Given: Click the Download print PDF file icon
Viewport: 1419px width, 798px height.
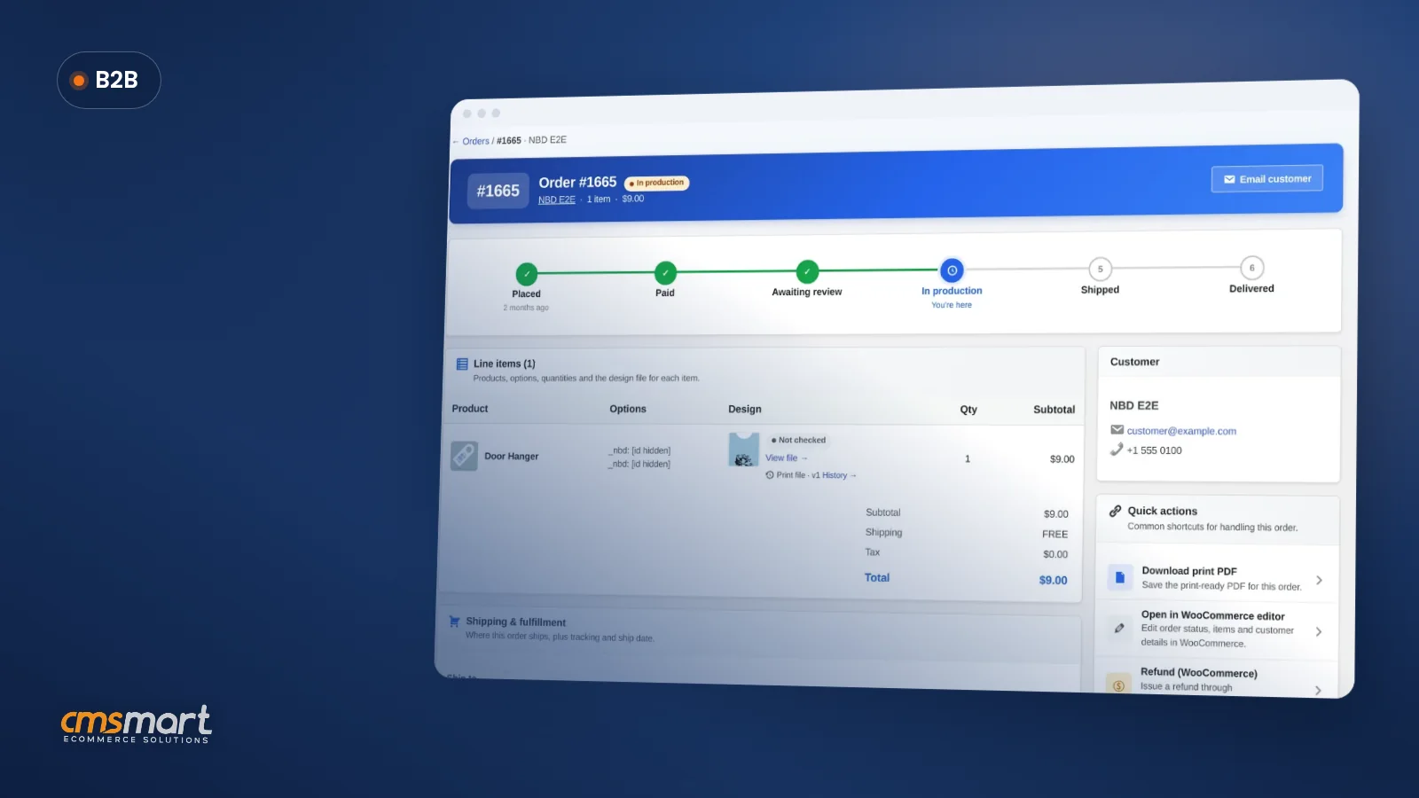Looking at the screenshot, I should click(x=1120, y=577).
